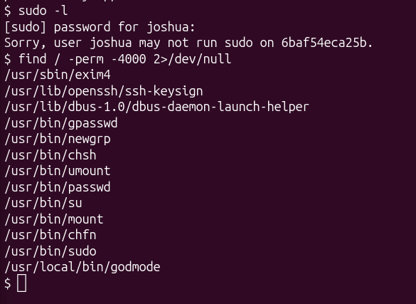Click the word 'Sorry,' in the error message
Viewport: 416px width, 304px height.
(x=26, y=43)
